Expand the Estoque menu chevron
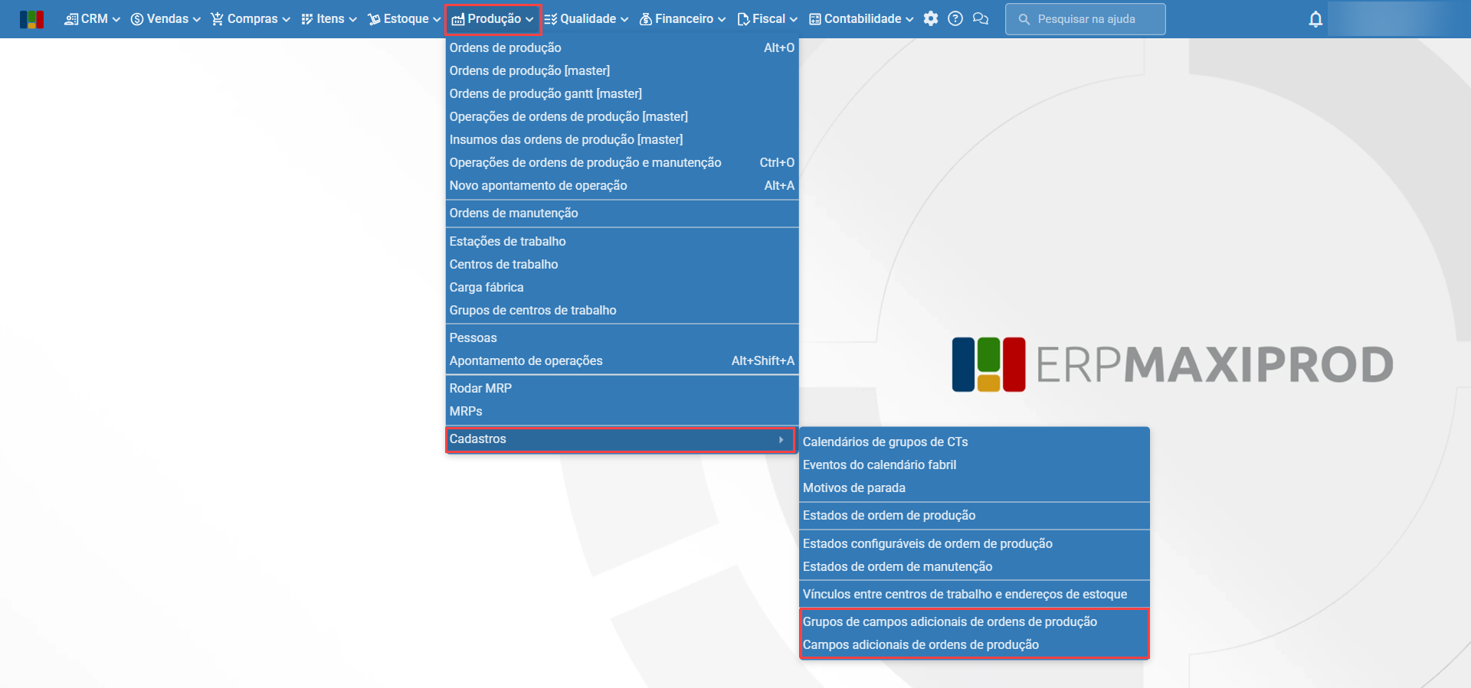Image resolution: width=1471 pixels, height=688 pixels. coord(437,19)
